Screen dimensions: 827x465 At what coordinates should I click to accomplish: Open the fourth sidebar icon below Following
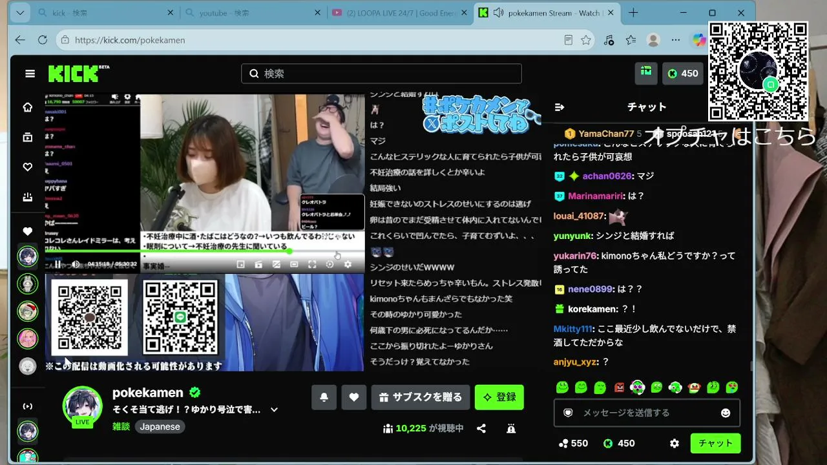28,197
